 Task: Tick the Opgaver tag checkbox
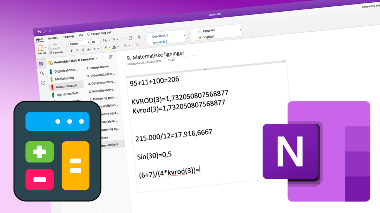click(x=199, y=31)
